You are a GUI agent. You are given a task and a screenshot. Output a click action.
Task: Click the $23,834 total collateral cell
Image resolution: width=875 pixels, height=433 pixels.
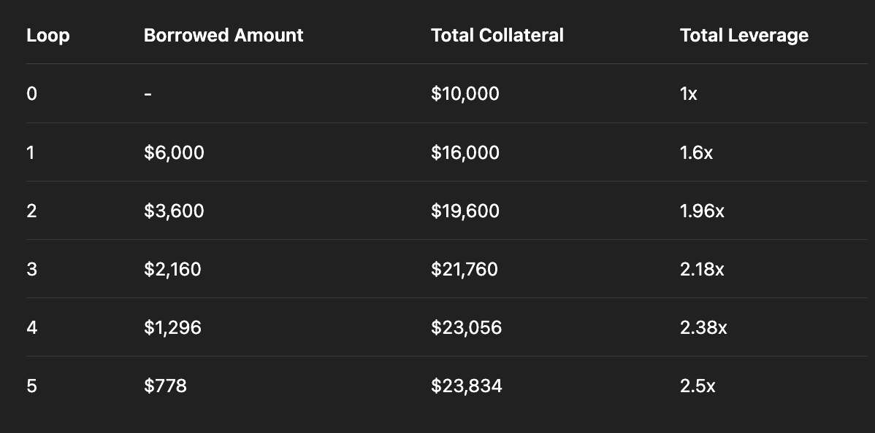[466, 386]
